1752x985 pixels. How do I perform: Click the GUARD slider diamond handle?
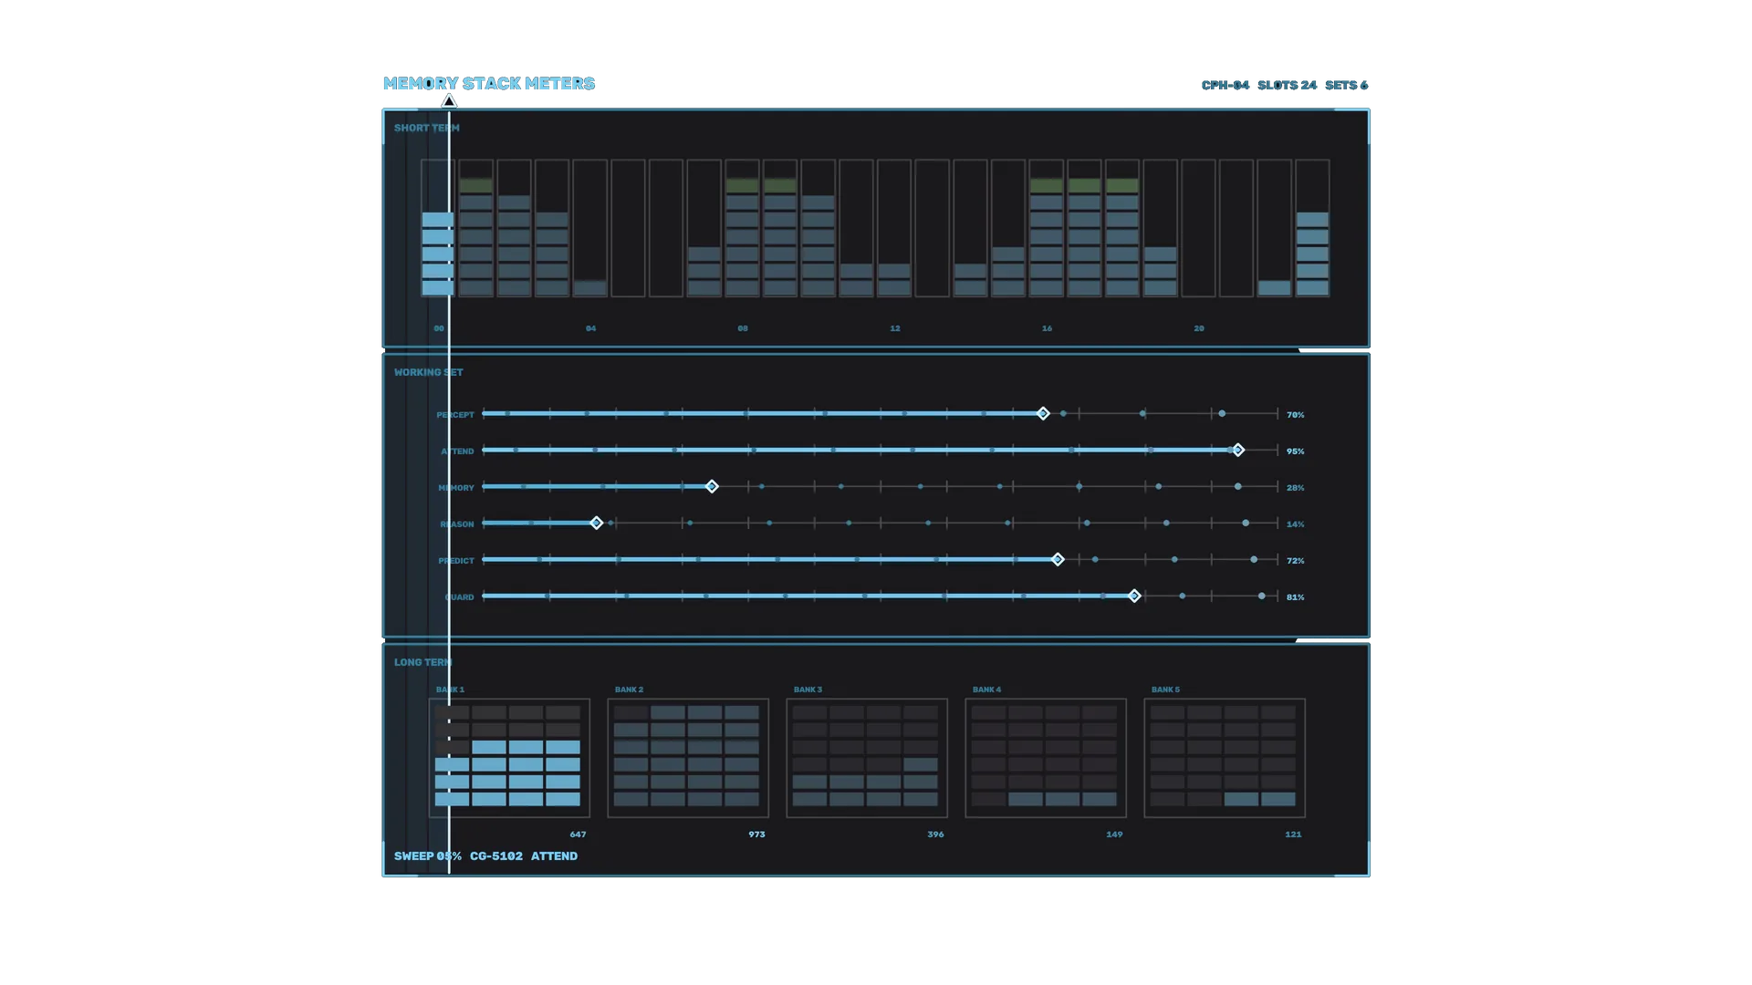[x=1134, y=596]
